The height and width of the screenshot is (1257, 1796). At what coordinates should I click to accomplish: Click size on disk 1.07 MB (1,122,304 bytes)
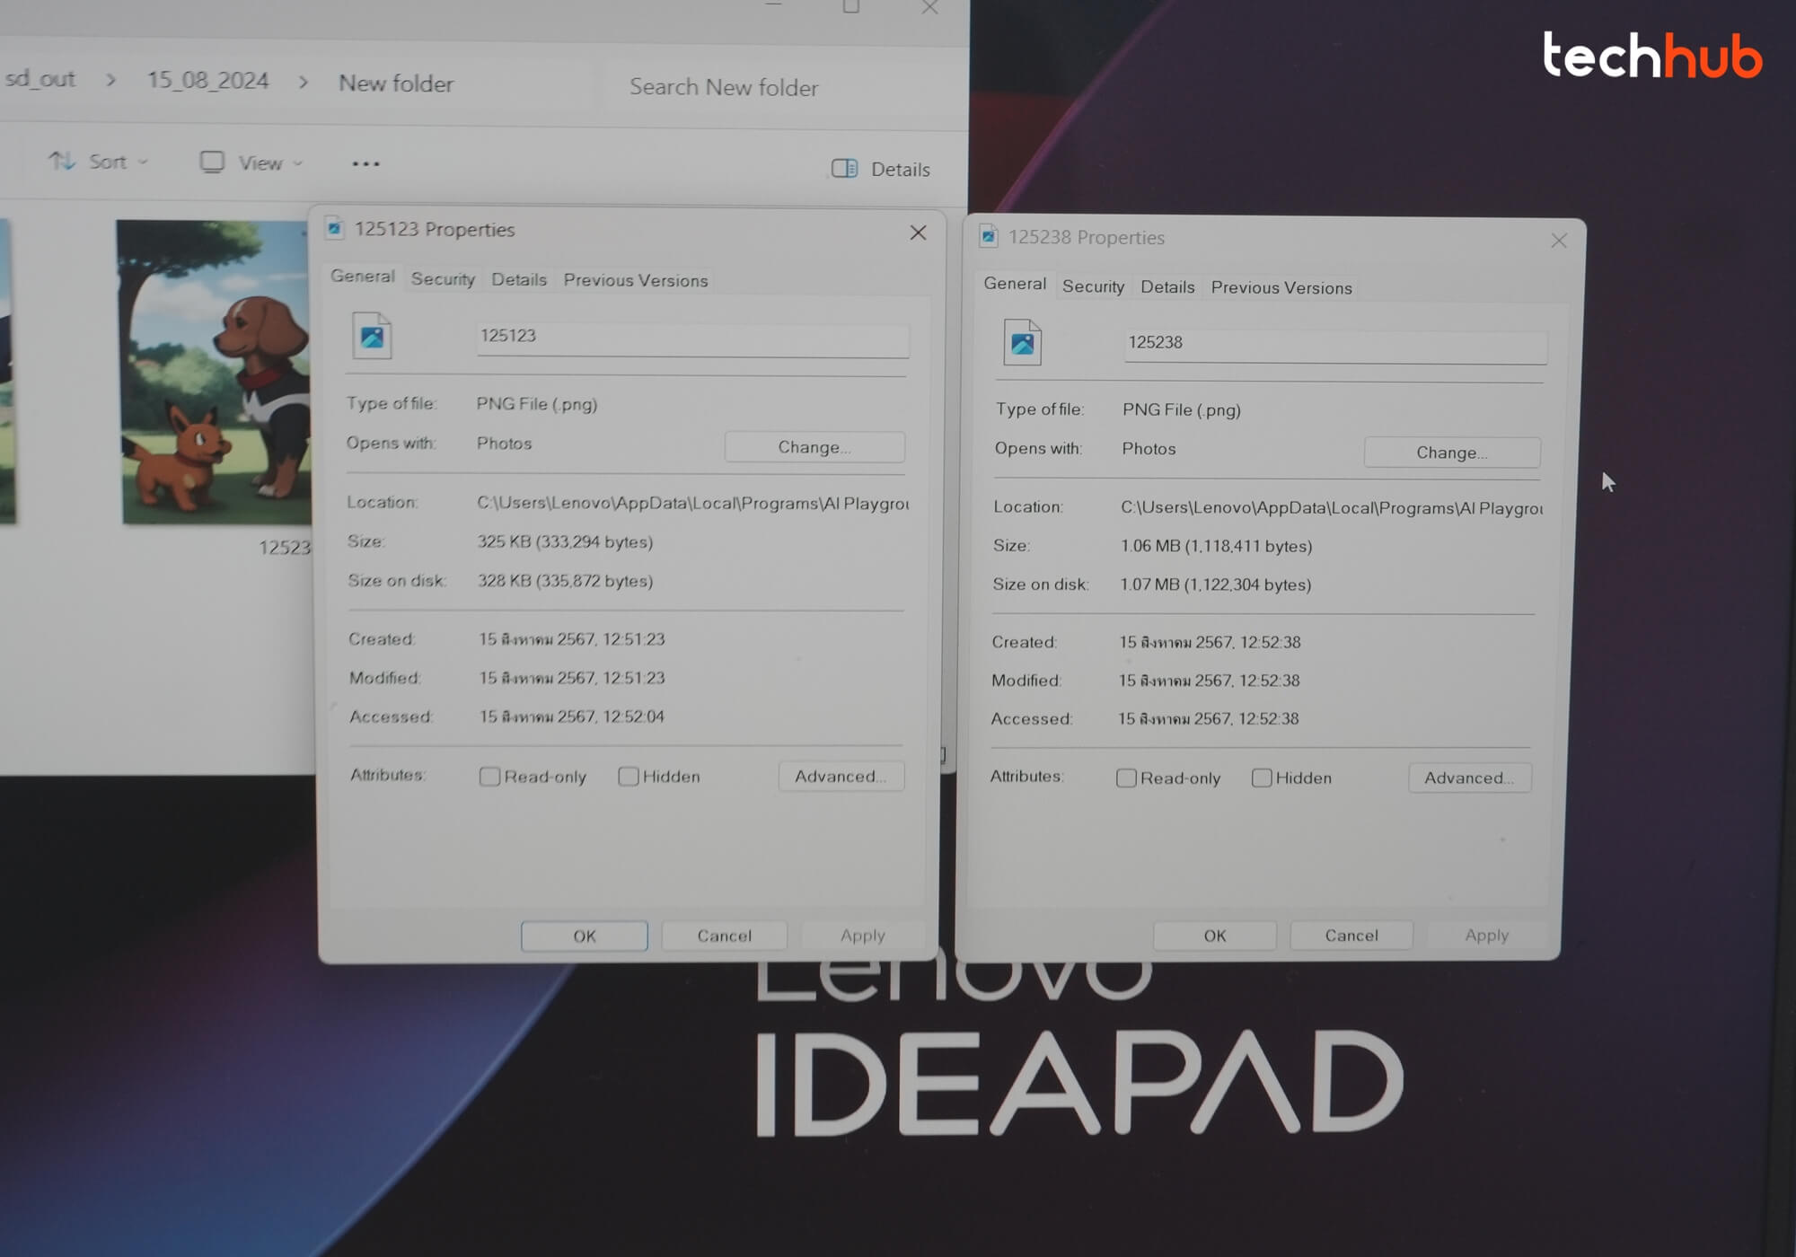[1216, 585]
